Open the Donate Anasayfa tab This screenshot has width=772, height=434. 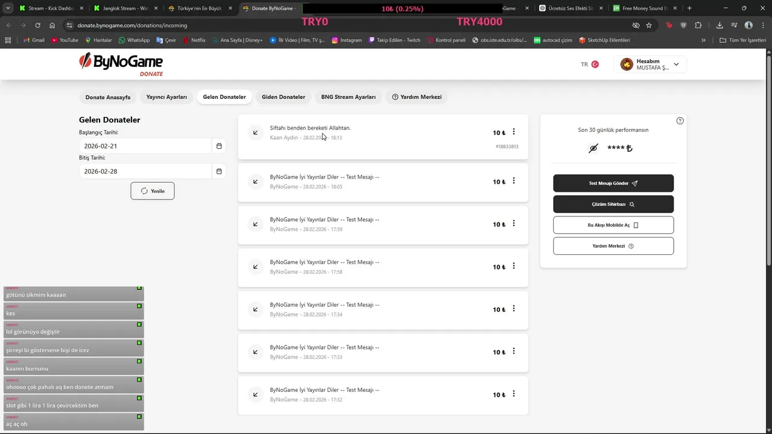click(108, 97)
